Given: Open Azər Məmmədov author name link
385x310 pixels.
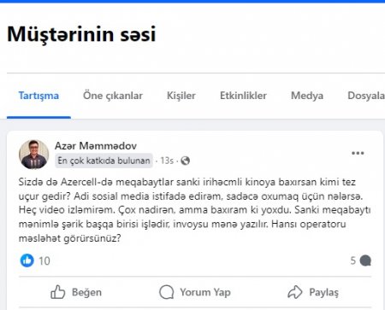Looking at the screenshot, I should click(96, 146).
